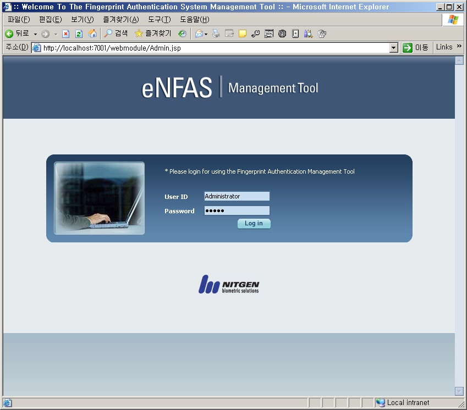Screen dimensions: 467x410
Task: Open the File (파일) menu
Action: (x=19, y=19)
